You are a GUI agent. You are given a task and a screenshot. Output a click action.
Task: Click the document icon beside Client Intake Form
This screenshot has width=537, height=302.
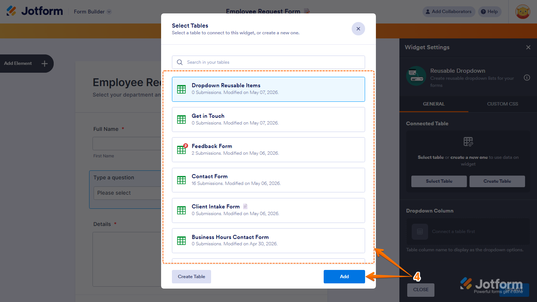245,206
